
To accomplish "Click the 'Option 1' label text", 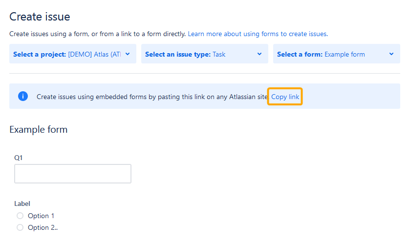I will tap(41, 216).
